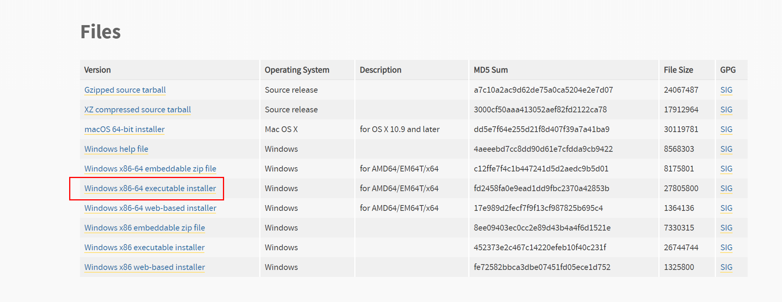The width and height of the screenshot is (782, 302).
Task: Select Windows x86-64 web-based installer link
Action: (150, 208)
